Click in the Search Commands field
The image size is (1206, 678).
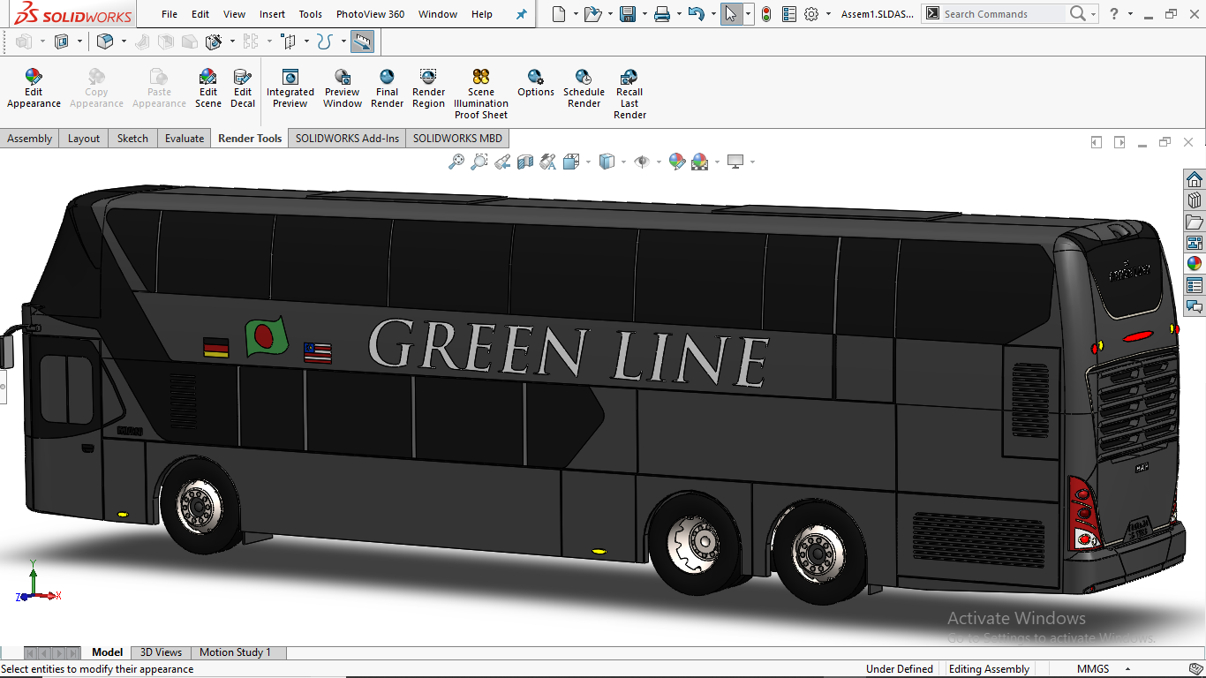(1002, 14)
